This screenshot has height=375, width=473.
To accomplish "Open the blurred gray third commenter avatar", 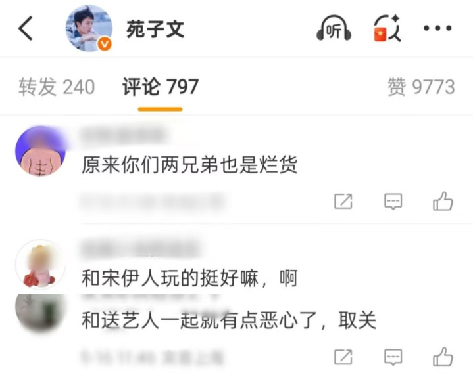I will 40,313.
